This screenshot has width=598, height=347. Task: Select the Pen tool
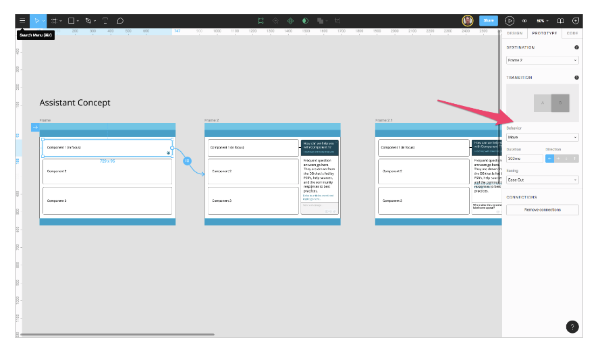[88, 21]
